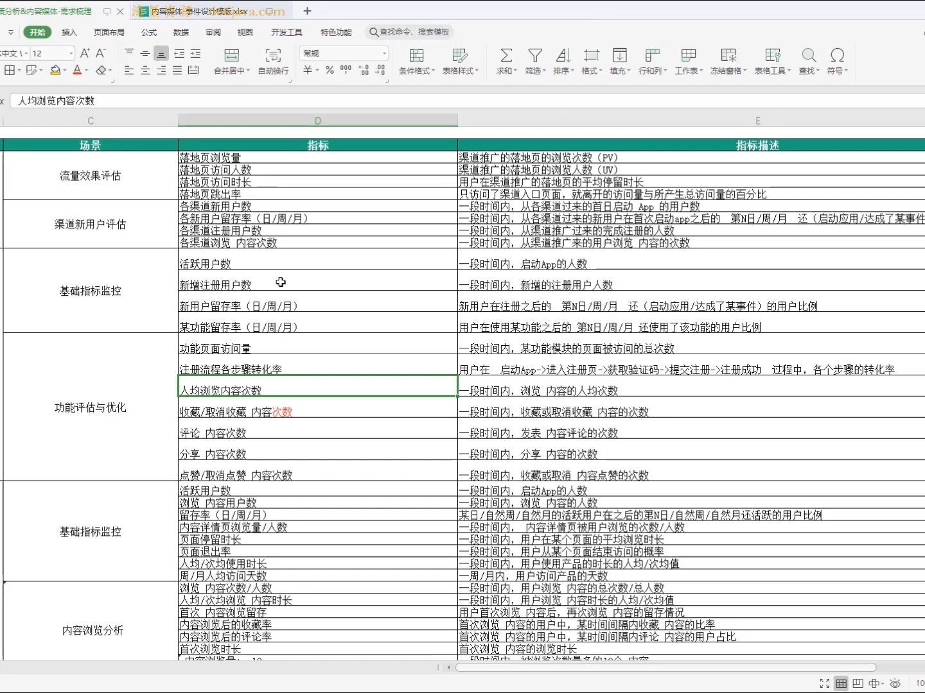Open the 插入 (Insert) ribbon tab

[69, 32]
